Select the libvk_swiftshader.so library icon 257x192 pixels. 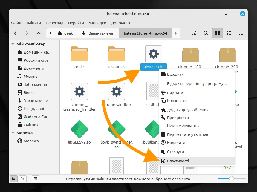pos(117,129)
